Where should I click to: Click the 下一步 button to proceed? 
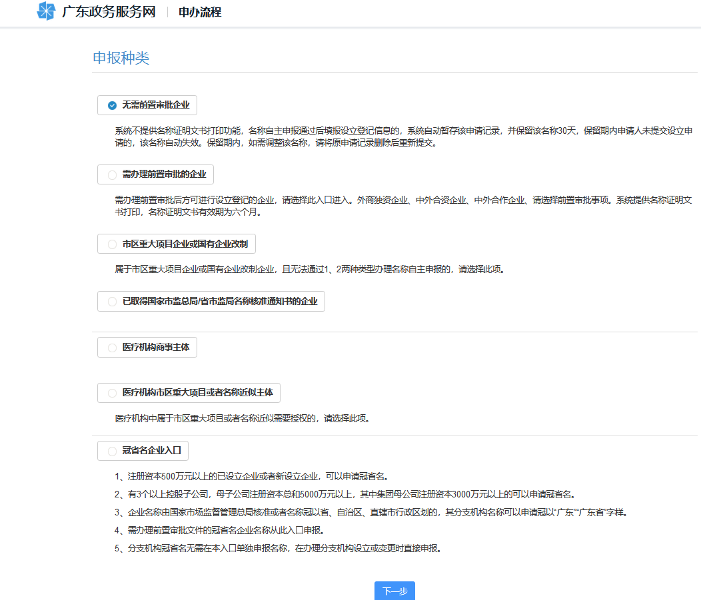394,591
